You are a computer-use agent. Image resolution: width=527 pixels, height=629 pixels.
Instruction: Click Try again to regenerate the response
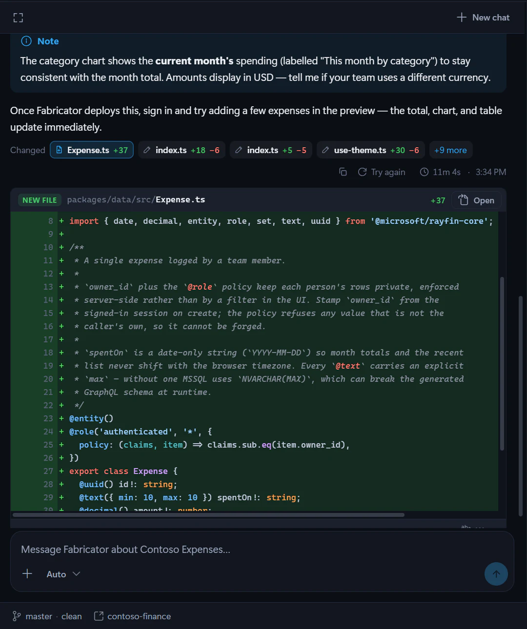click(x=382, y=172)
